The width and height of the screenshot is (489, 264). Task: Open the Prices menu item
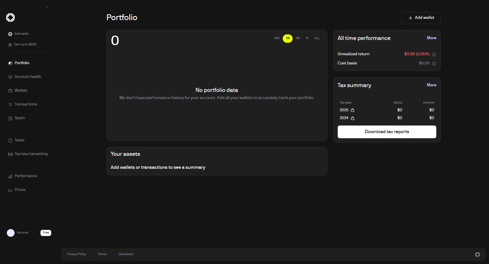20,190
